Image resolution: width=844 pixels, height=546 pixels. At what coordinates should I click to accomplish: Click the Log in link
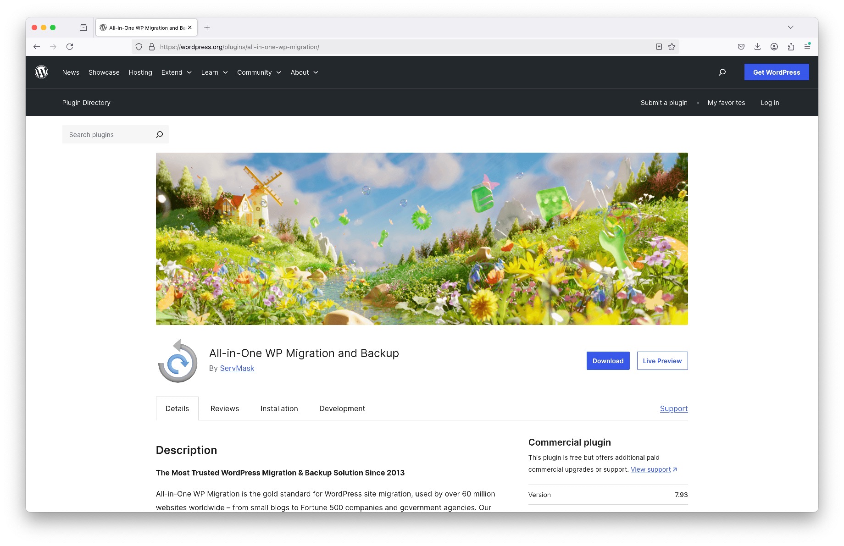click(770, 103)
